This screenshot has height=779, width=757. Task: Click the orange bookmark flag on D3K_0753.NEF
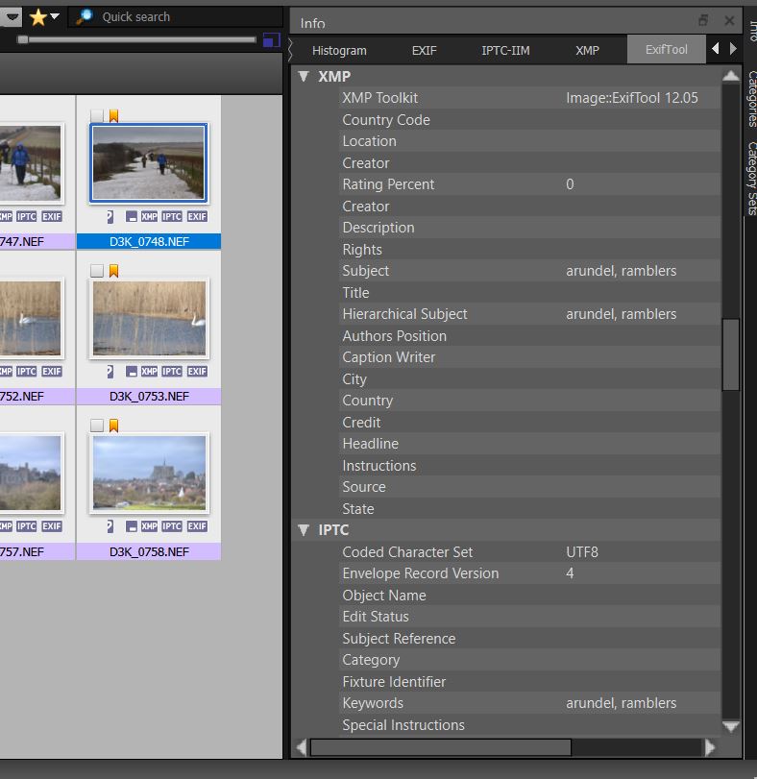[113, 271]
